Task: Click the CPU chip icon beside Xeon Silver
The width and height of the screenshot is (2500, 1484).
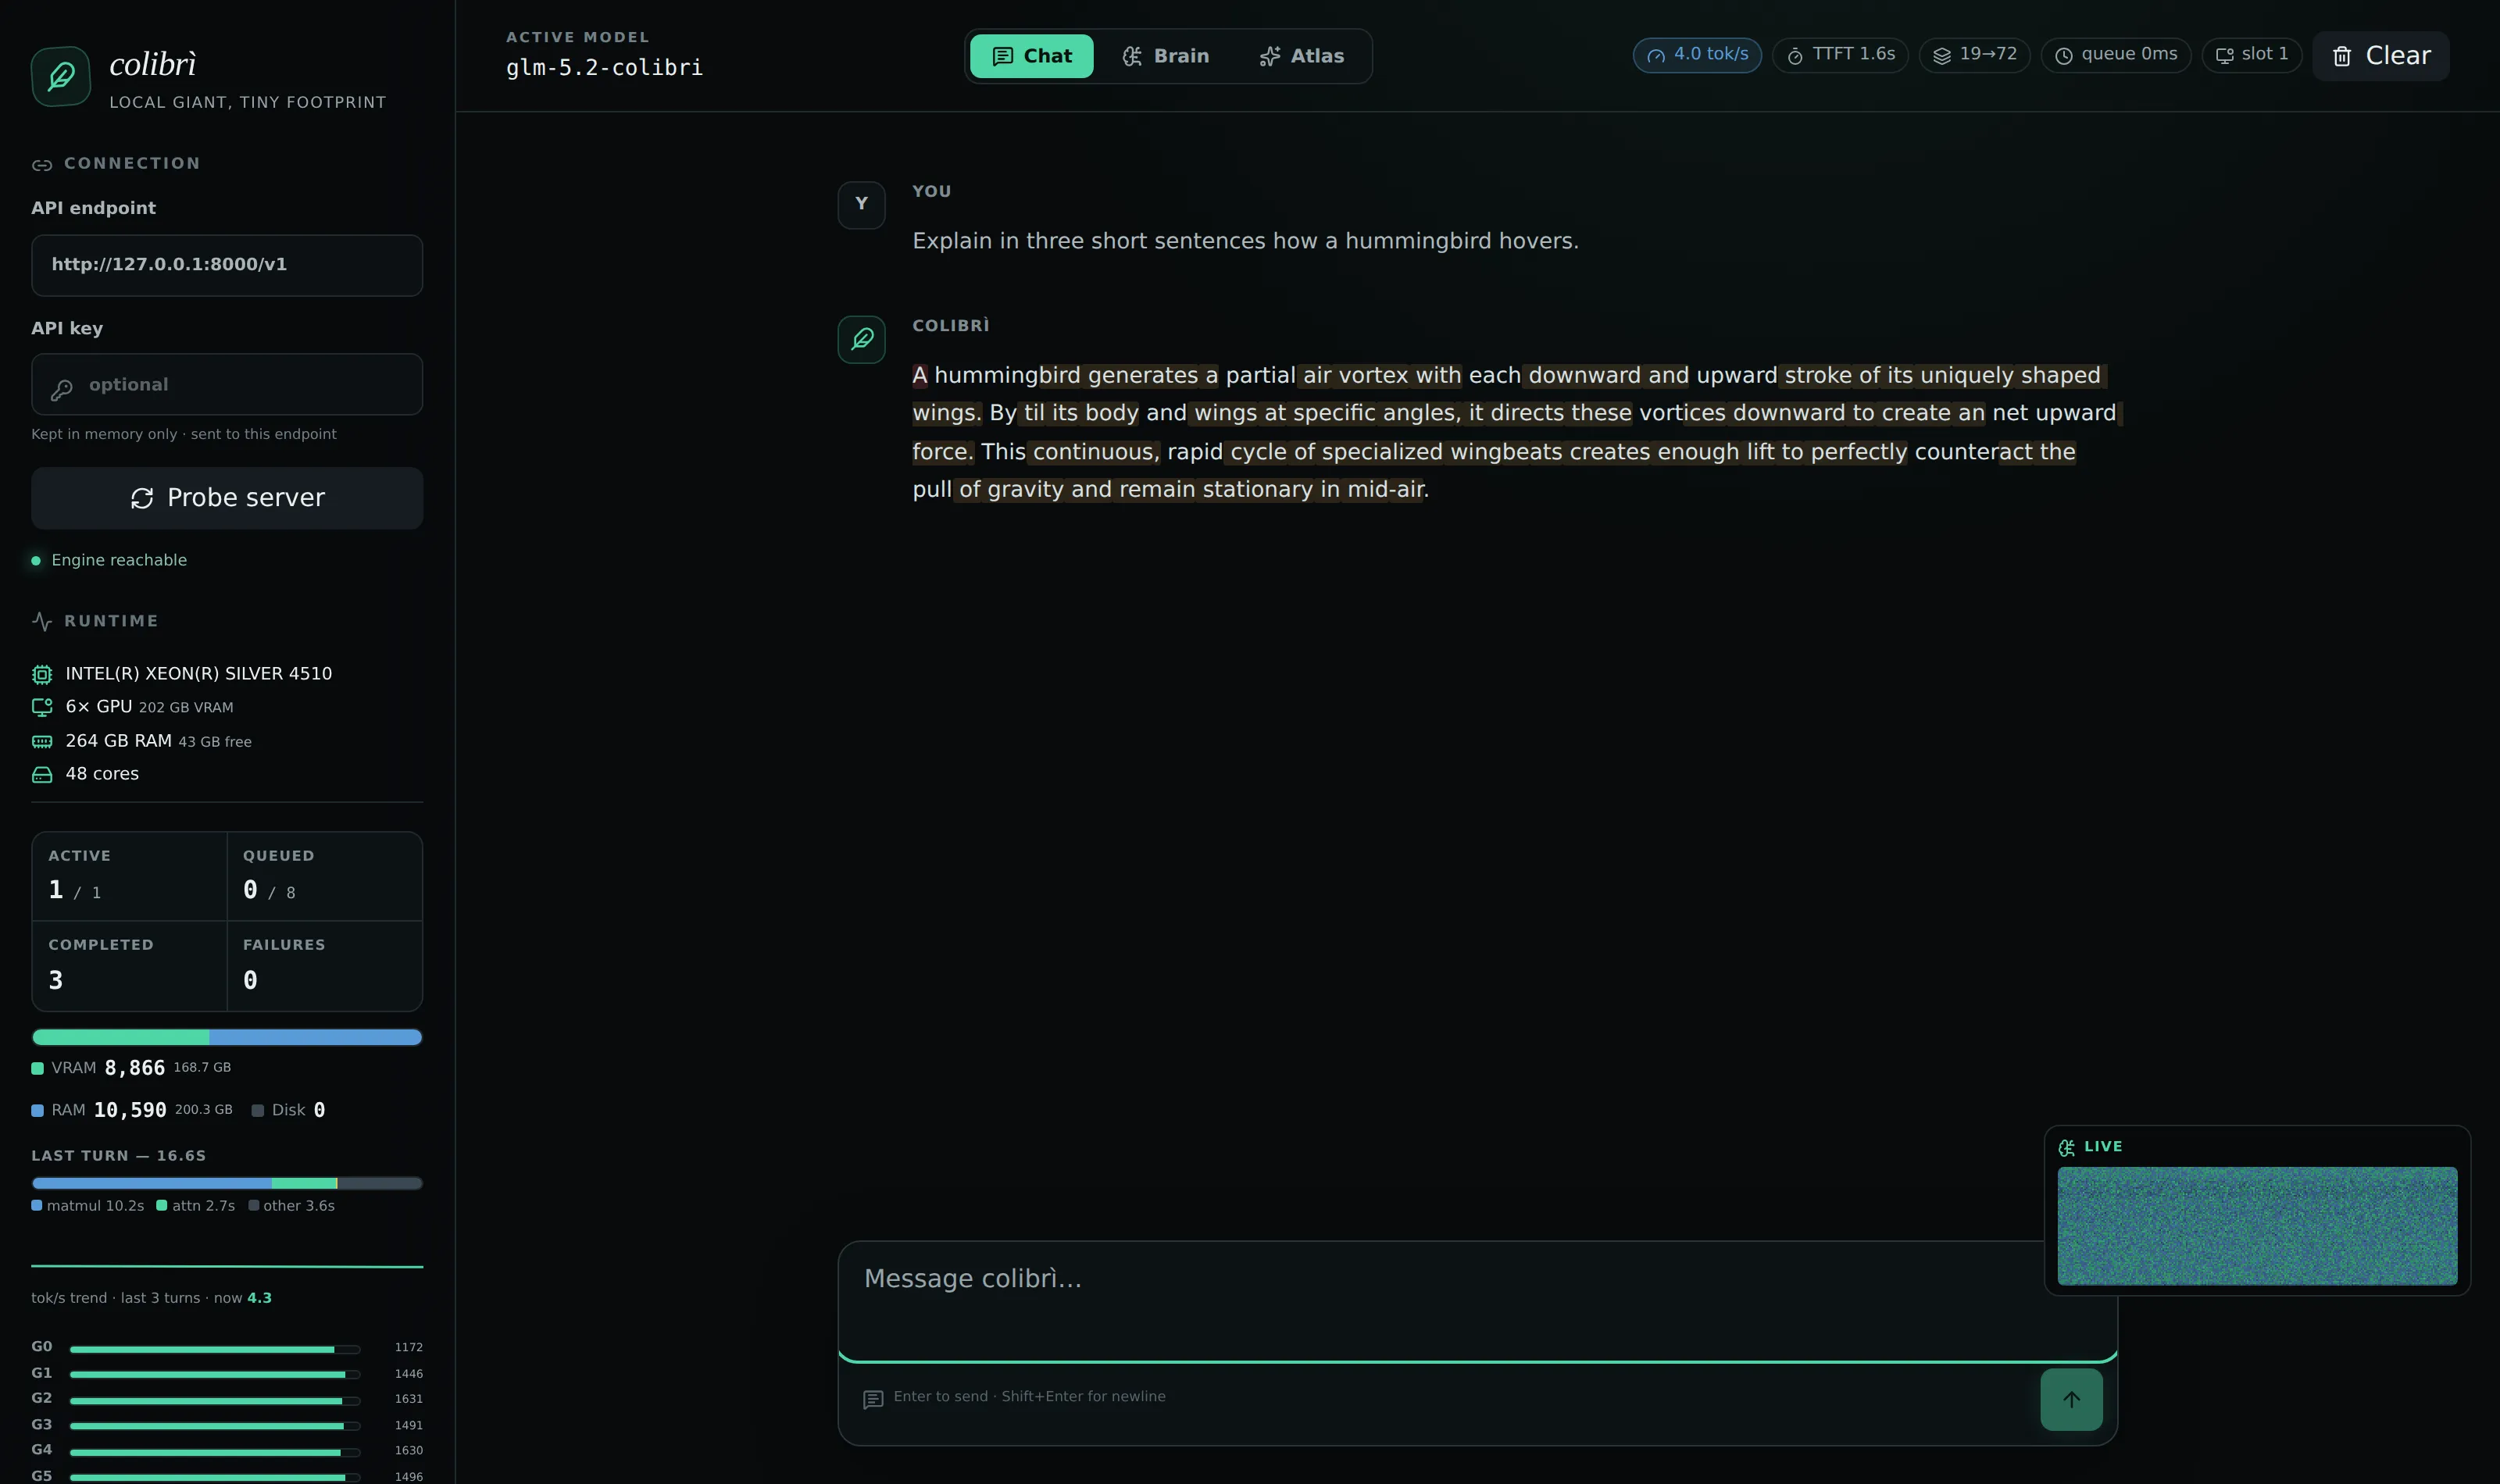Action: click(x=42, y=674)
